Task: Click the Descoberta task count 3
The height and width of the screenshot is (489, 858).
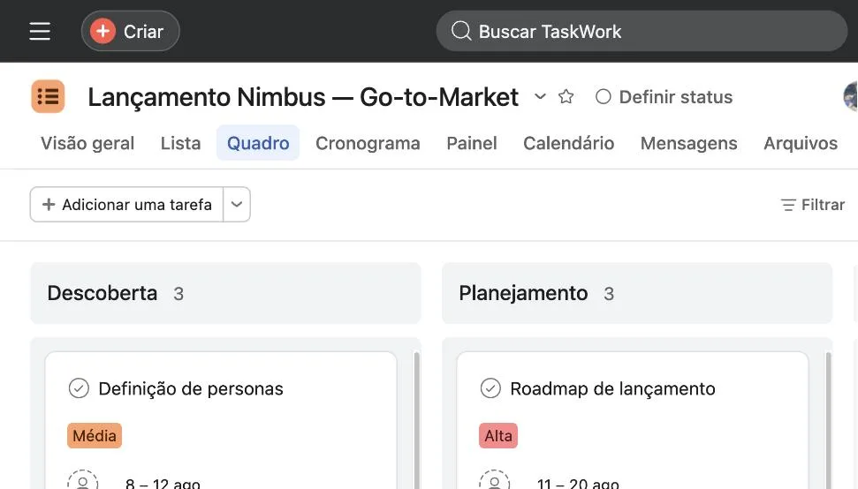Action: [x=178, y=294]
